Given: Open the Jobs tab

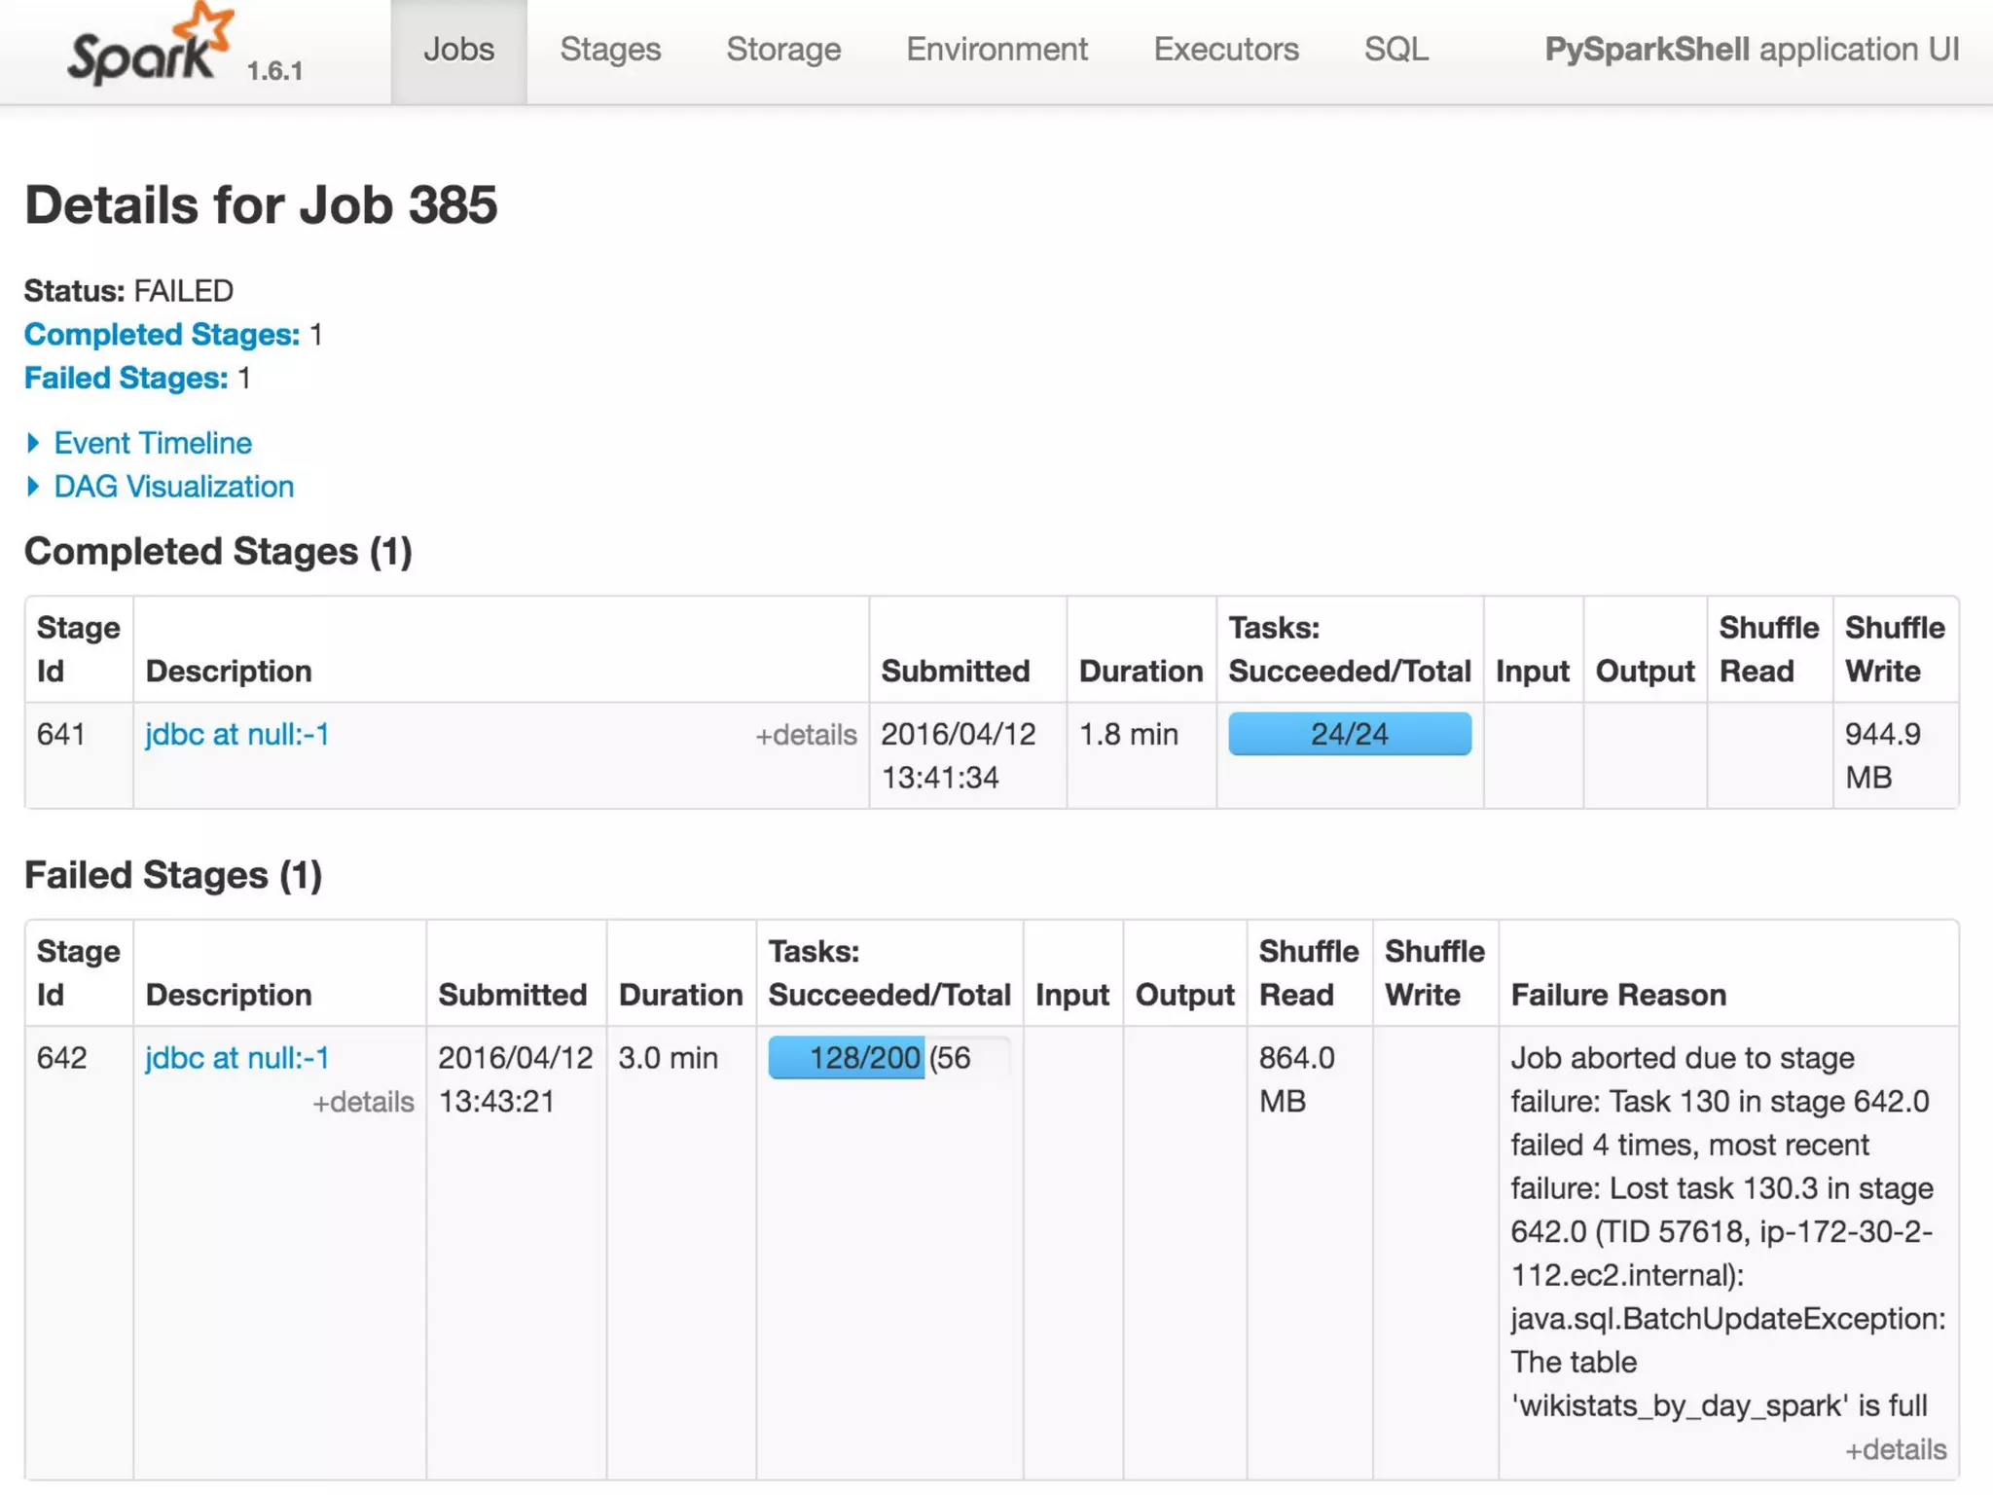Looking at the screenshot, I should (458, 50).
